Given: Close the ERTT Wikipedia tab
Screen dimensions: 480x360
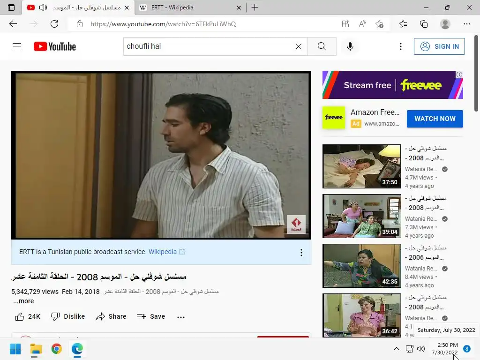Looking at the screenshot, I should point(239,7).
